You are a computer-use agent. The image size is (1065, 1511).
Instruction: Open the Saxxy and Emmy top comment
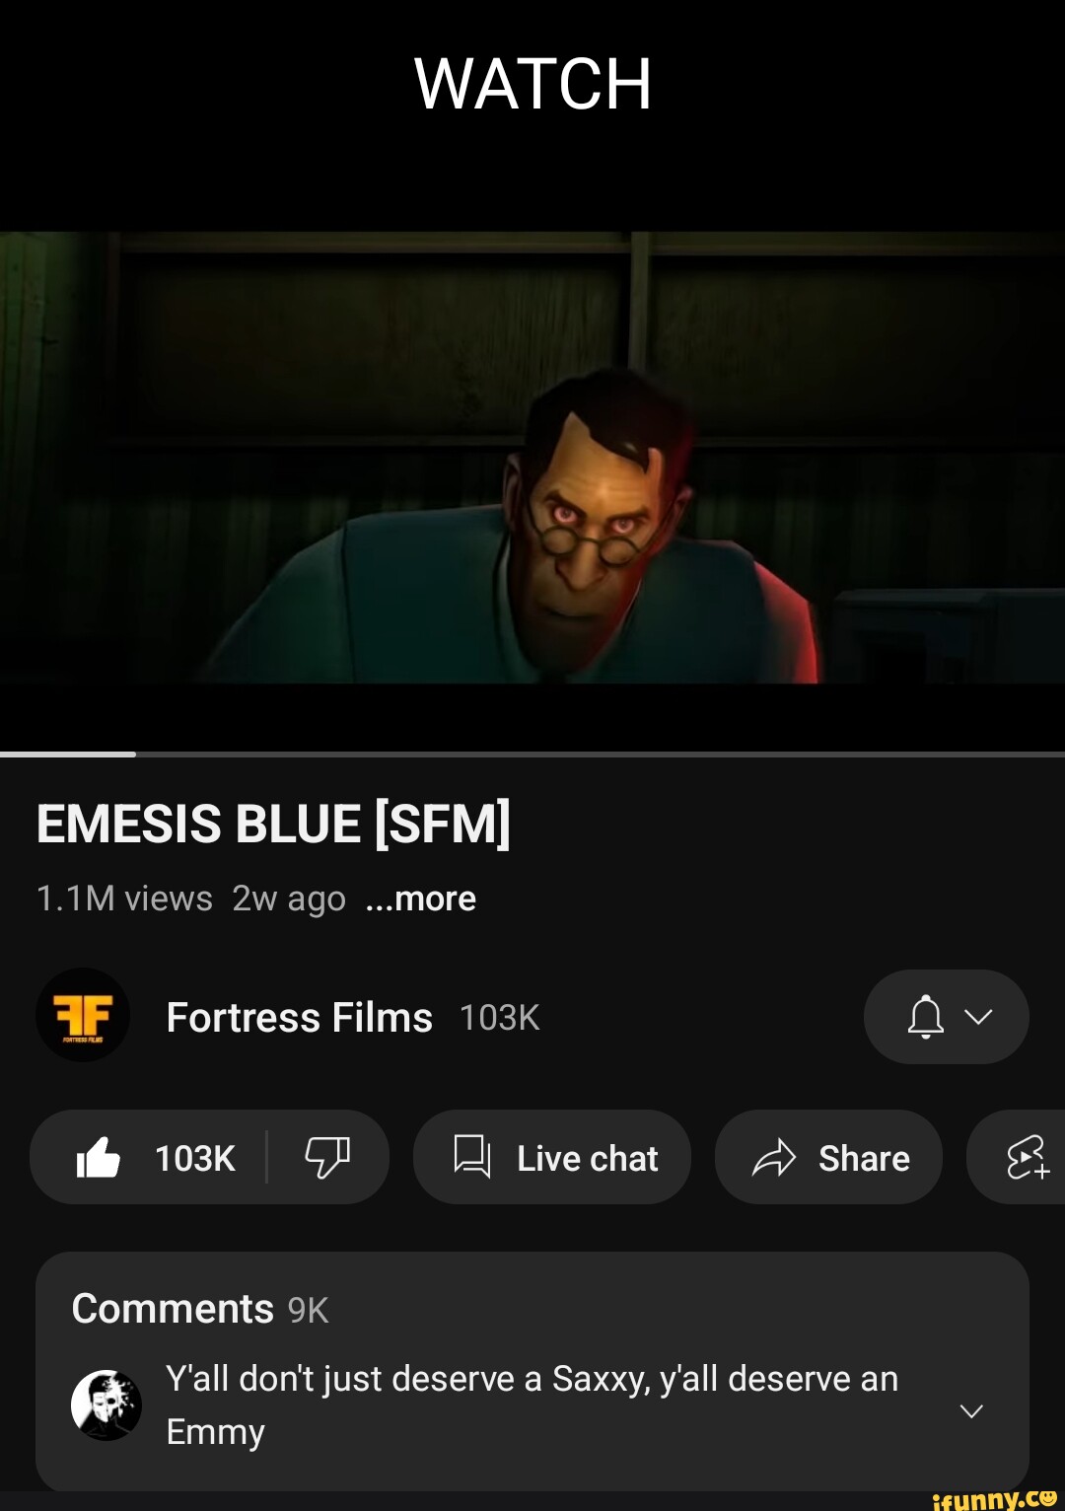(532, 1404)
